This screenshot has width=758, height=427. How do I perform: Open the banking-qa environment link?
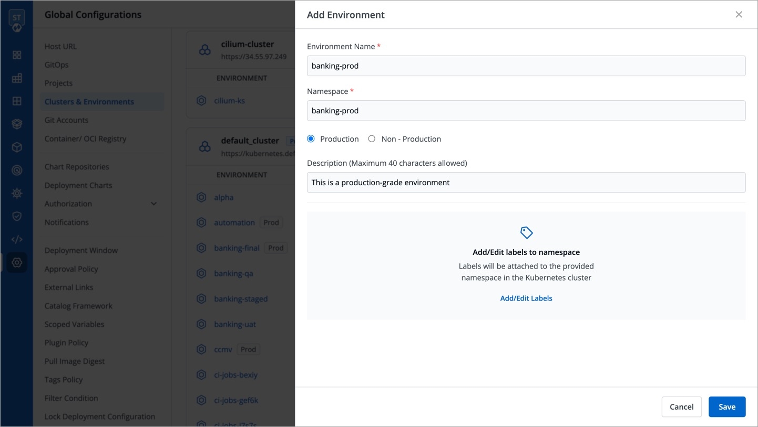coord(233,273)
